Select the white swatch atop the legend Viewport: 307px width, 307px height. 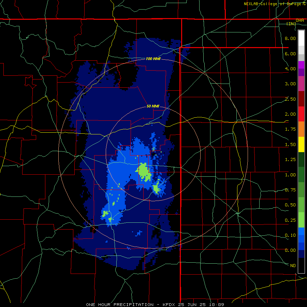click(x=301, y=38)
